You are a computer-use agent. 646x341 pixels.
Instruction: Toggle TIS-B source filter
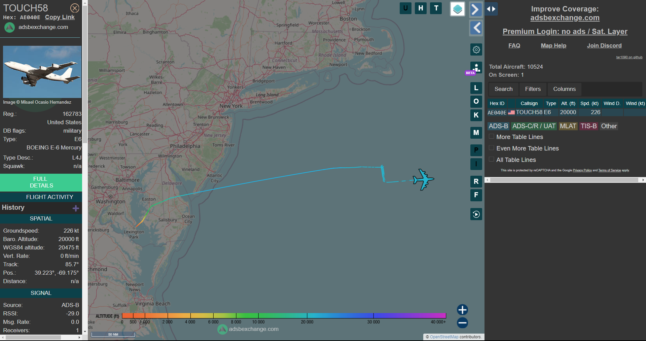click(x=588, y=126)
